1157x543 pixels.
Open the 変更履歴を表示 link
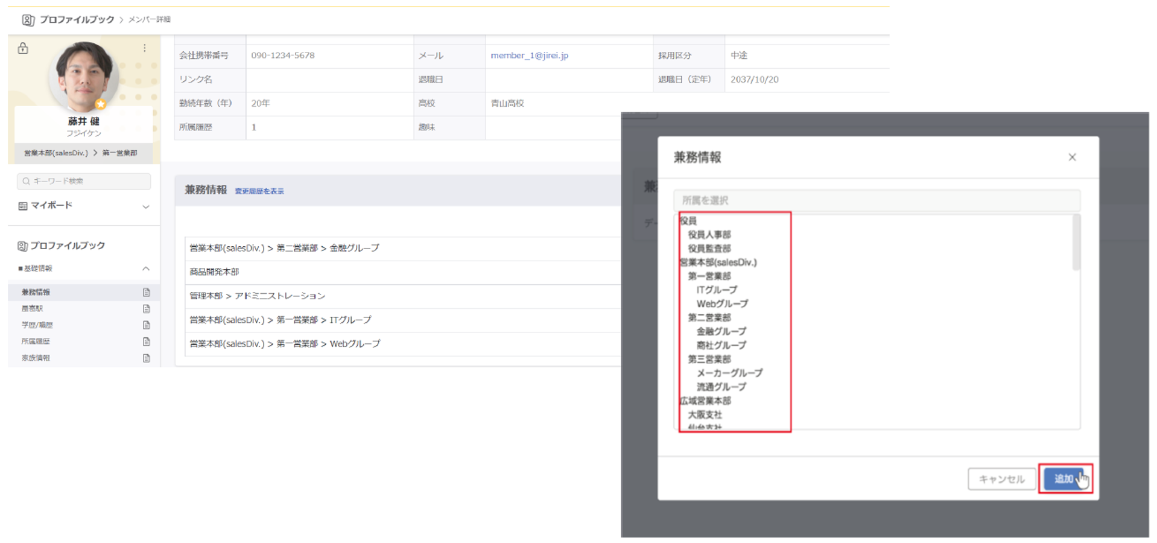coord(259,191)
